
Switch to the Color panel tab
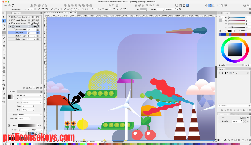(226, 13)
